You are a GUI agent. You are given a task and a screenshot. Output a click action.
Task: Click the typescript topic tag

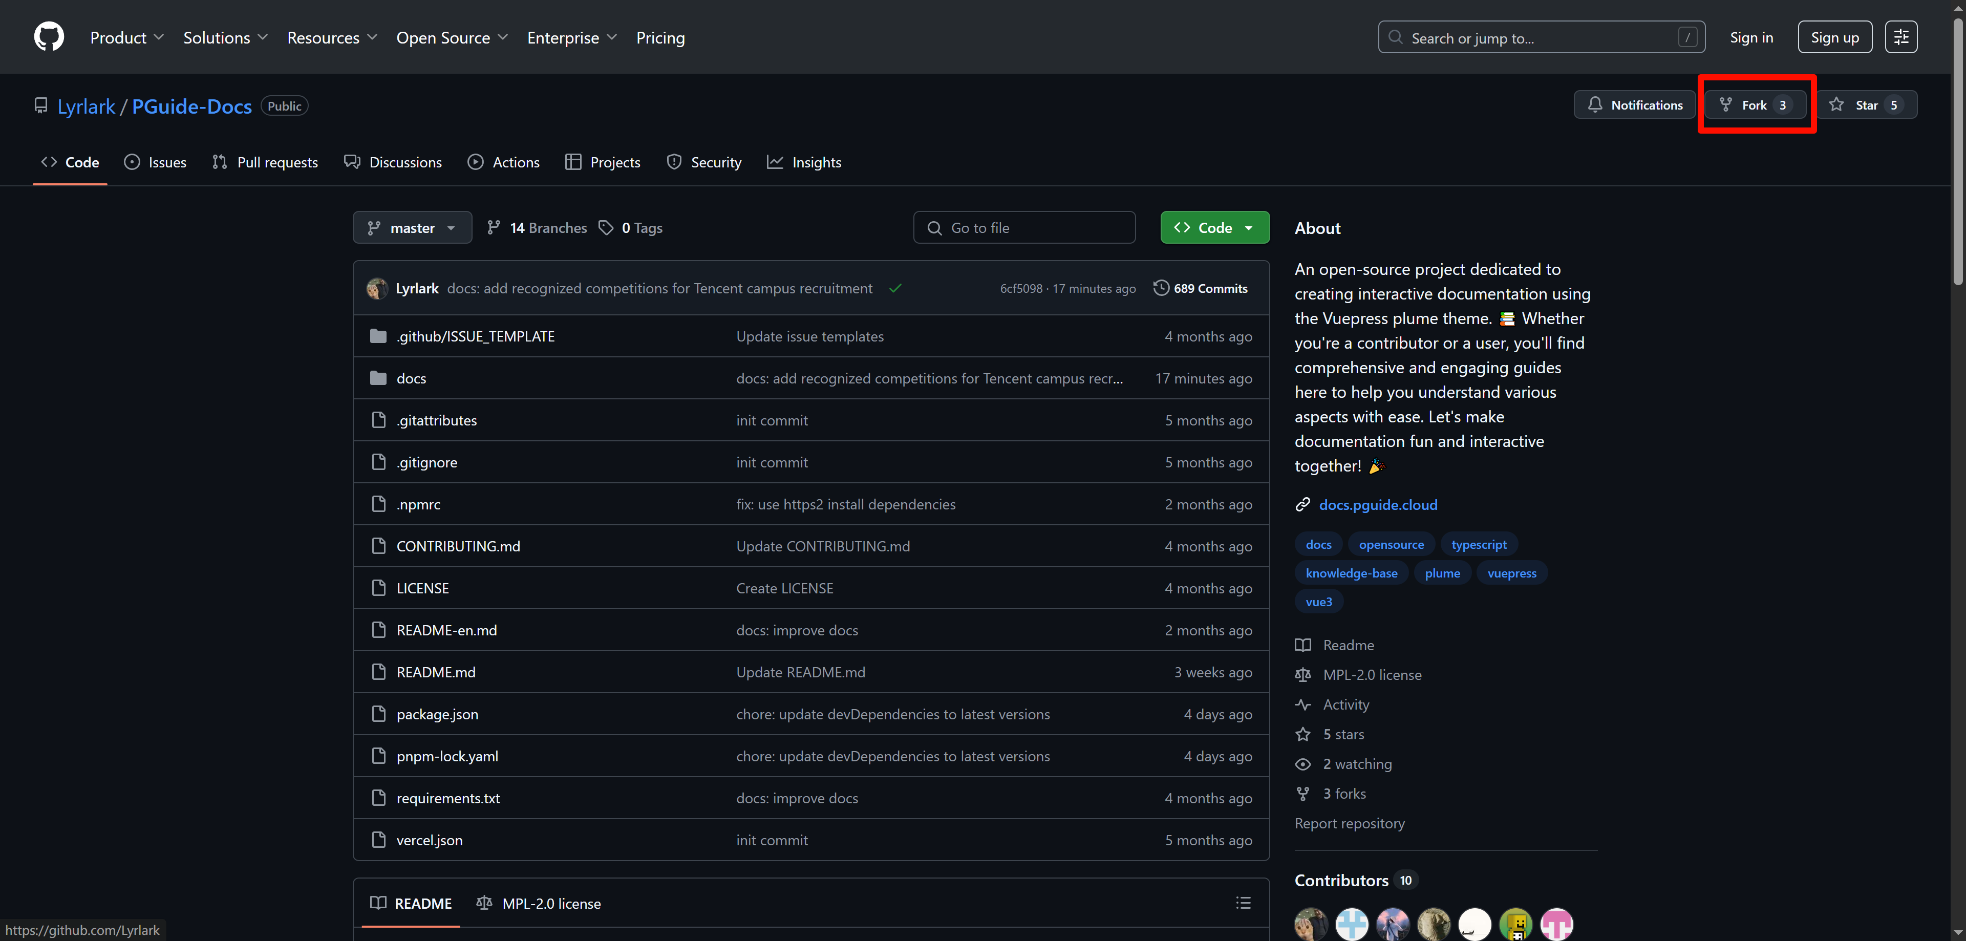(1478, 544)
